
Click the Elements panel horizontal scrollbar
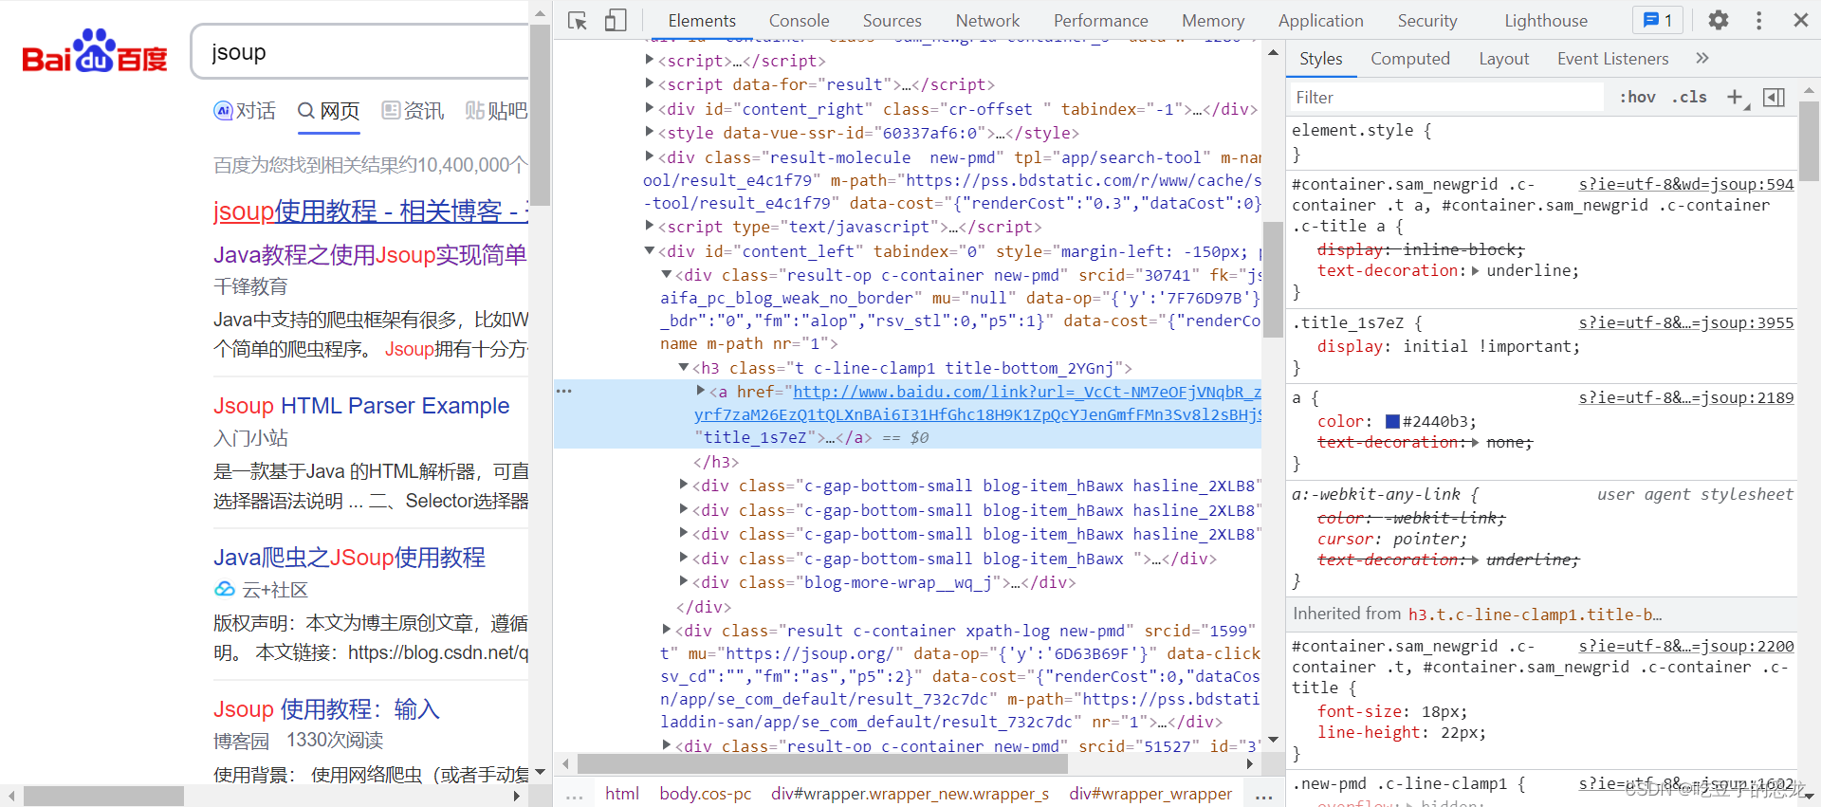822,763
